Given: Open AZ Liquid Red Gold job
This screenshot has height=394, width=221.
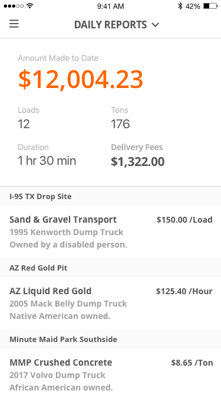Looking at the screenshot, I should [x=111, y=303].
